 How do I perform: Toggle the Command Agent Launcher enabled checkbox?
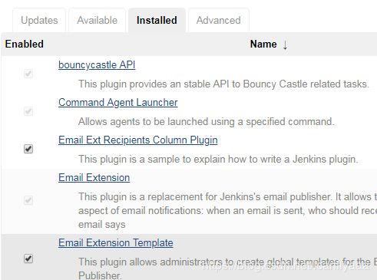[x=28, y=111]
